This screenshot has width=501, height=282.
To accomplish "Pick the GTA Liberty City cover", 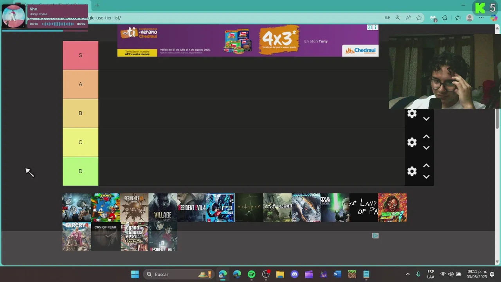I will [x=134, y=237].
